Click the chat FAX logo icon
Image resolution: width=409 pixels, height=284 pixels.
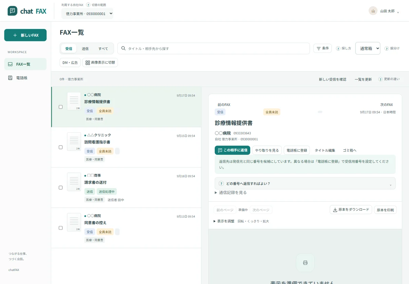coord(12,11)
